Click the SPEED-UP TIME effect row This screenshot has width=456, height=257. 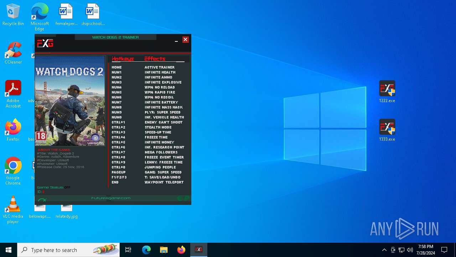click(x=158, y=132)
